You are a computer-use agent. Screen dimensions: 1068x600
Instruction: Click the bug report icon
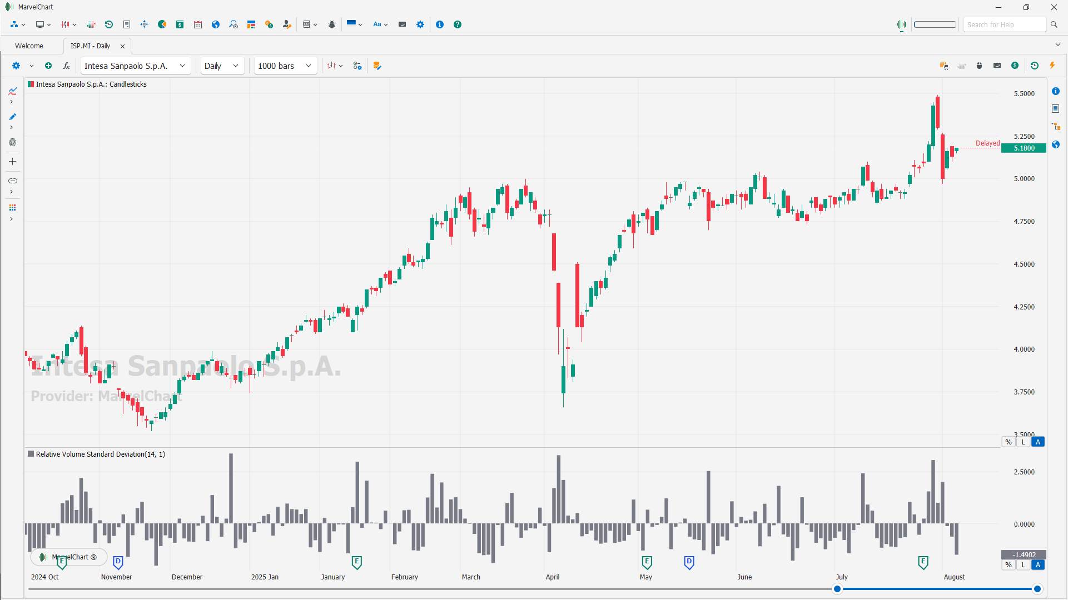332,24
